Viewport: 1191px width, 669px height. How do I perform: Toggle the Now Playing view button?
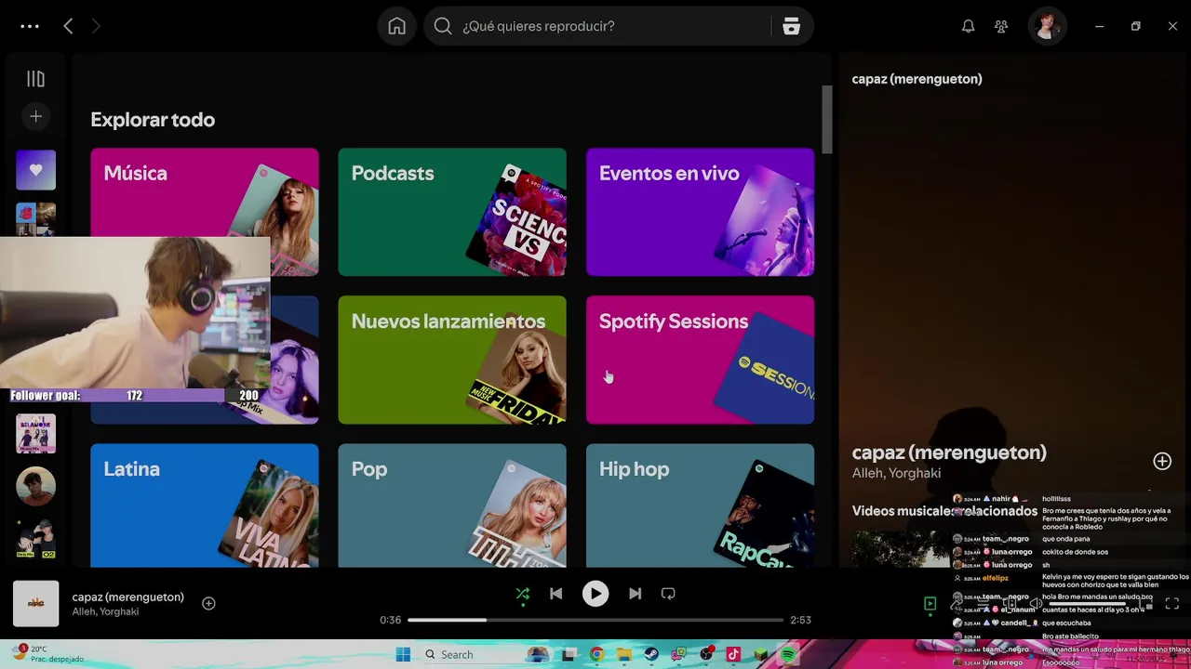coord(930,604)
